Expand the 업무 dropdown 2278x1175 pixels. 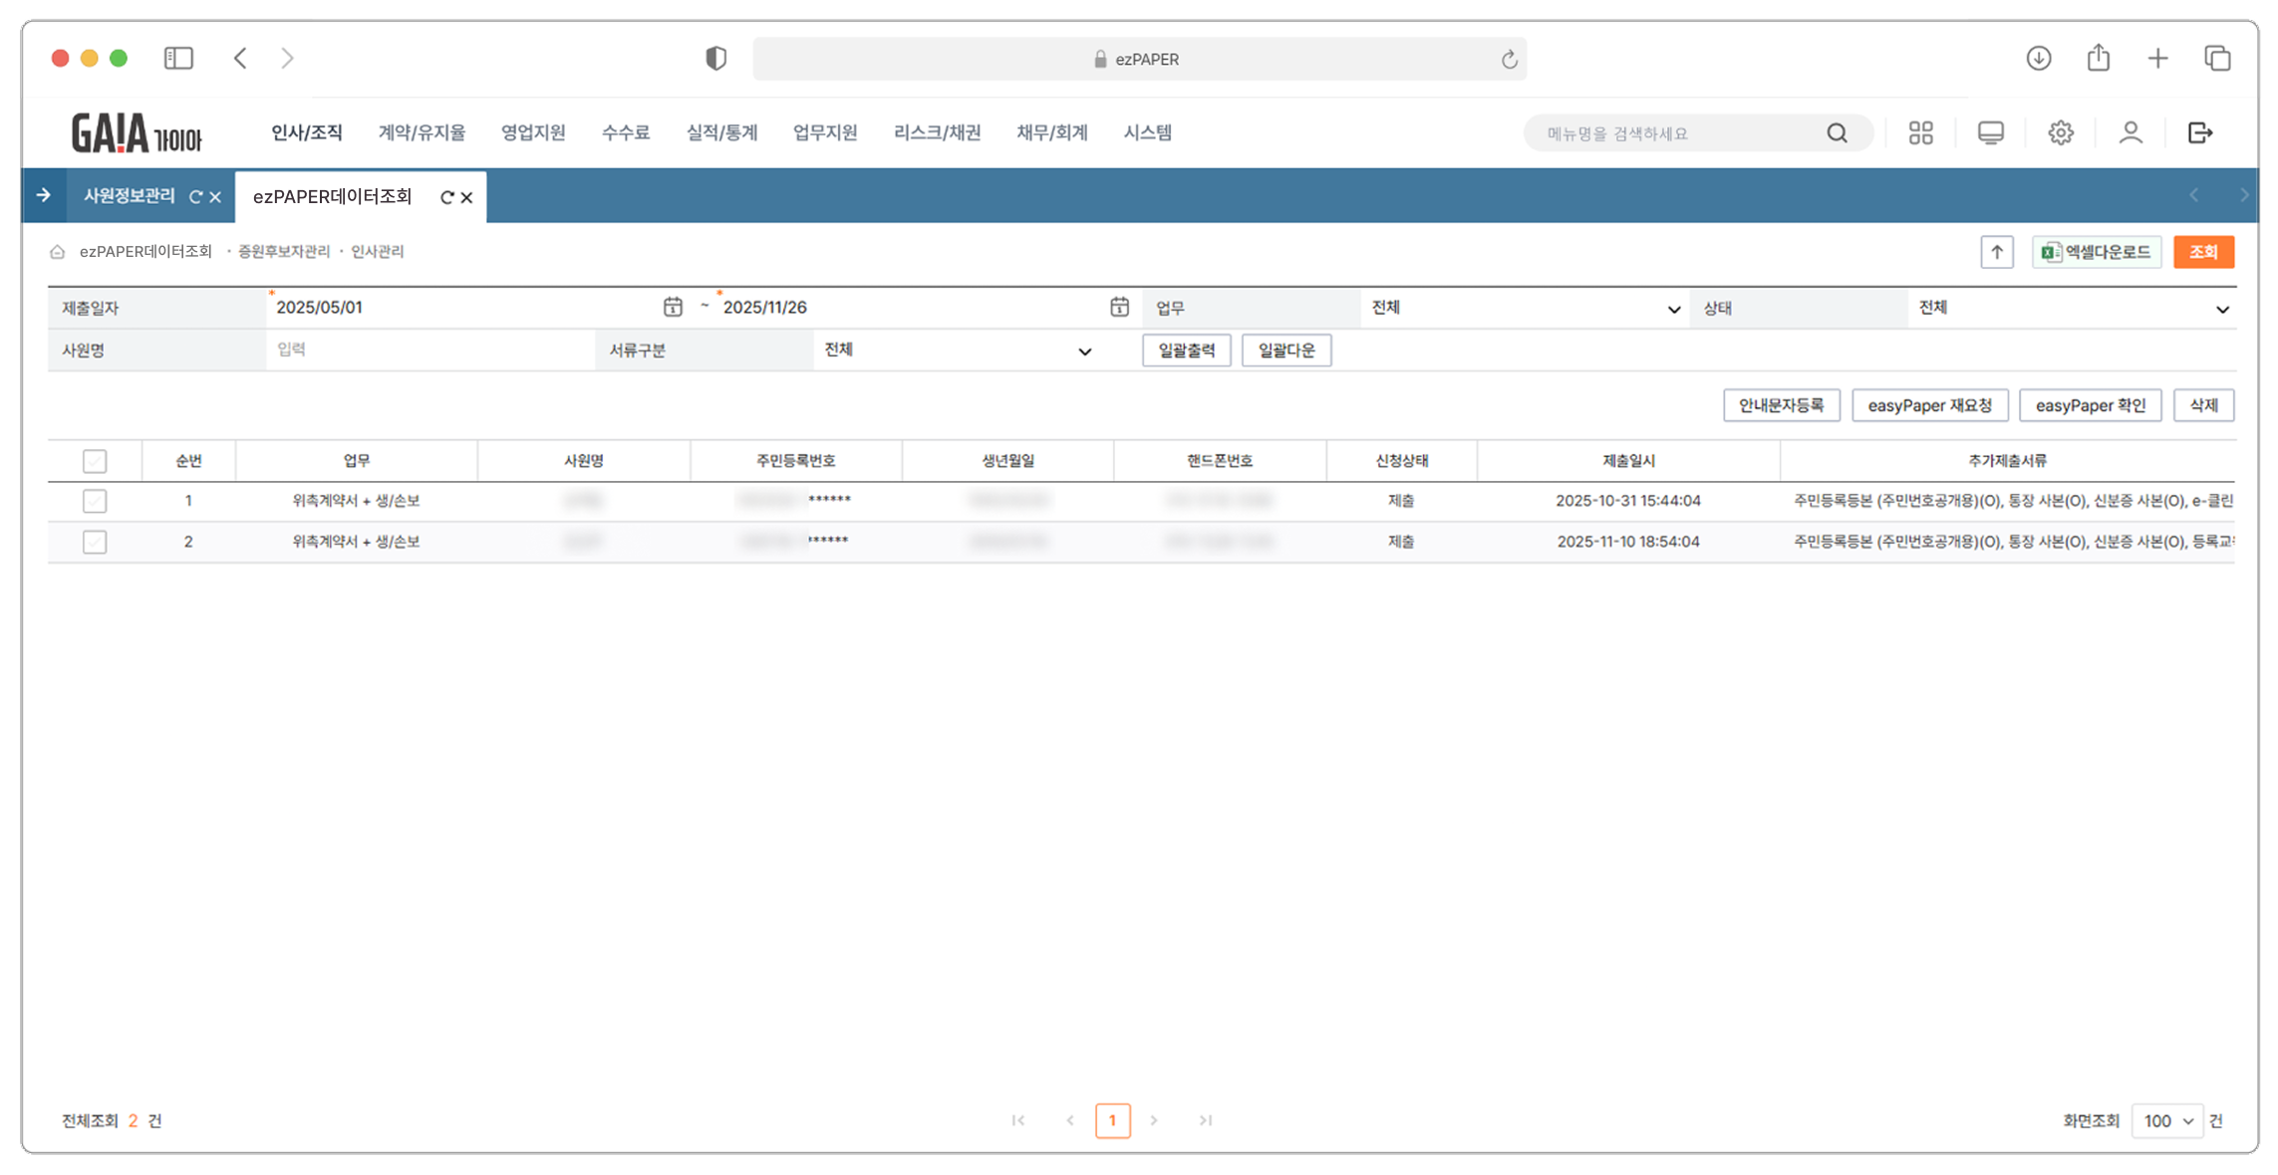coord(1525,309)
